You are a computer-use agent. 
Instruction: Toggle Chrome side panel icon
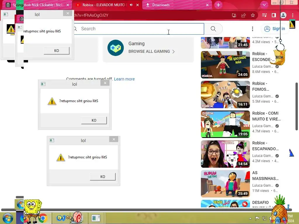click(274, 15)
